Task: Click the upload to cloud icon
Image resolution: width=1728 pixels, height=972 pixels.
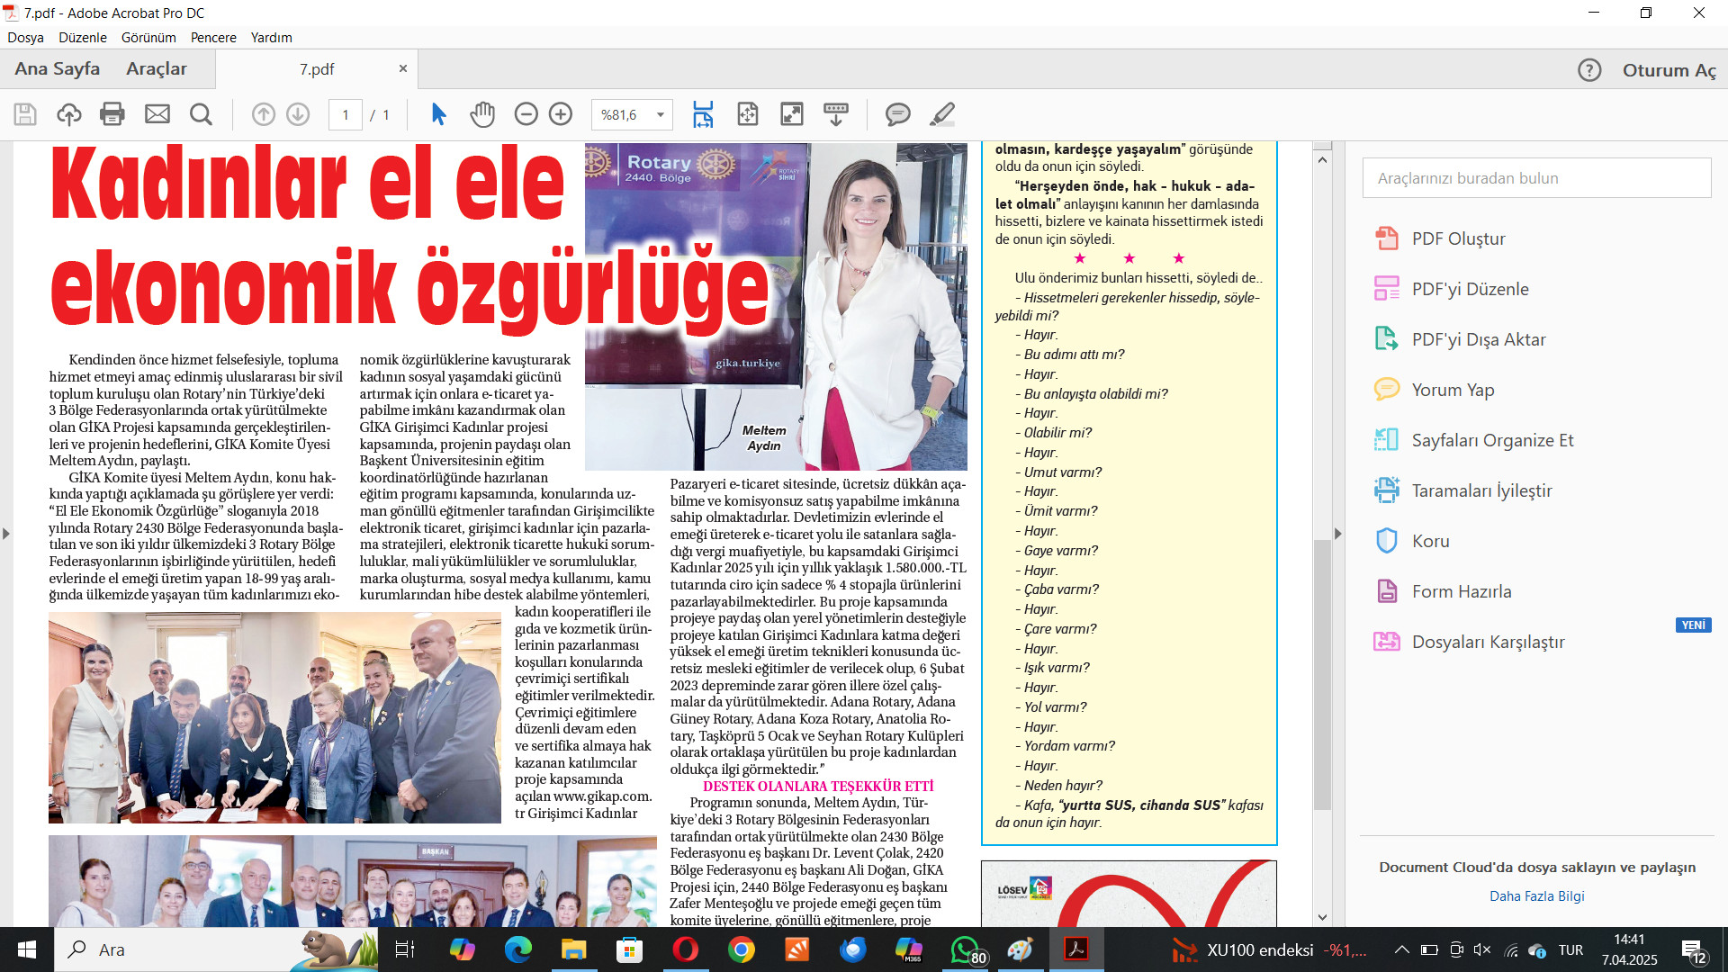Action: (69, 114)
